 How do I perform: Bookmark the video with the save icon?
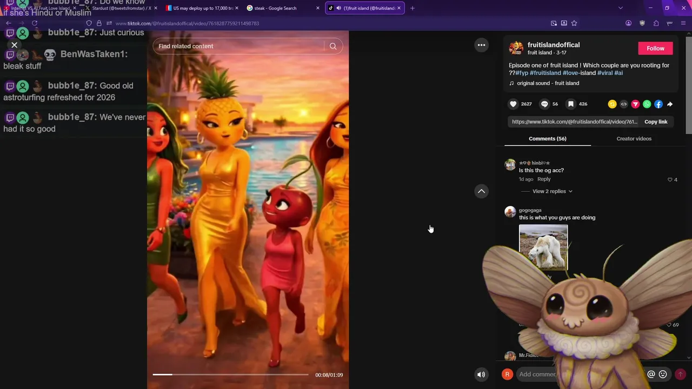pyautogui.click(x=570, y=104)
